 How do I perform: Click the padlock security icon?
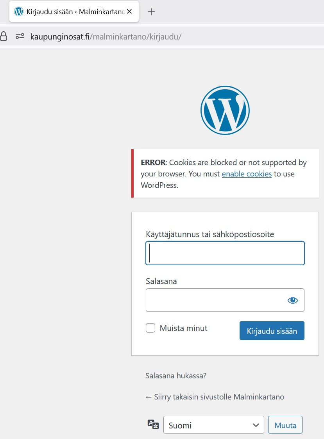point(4,37)
